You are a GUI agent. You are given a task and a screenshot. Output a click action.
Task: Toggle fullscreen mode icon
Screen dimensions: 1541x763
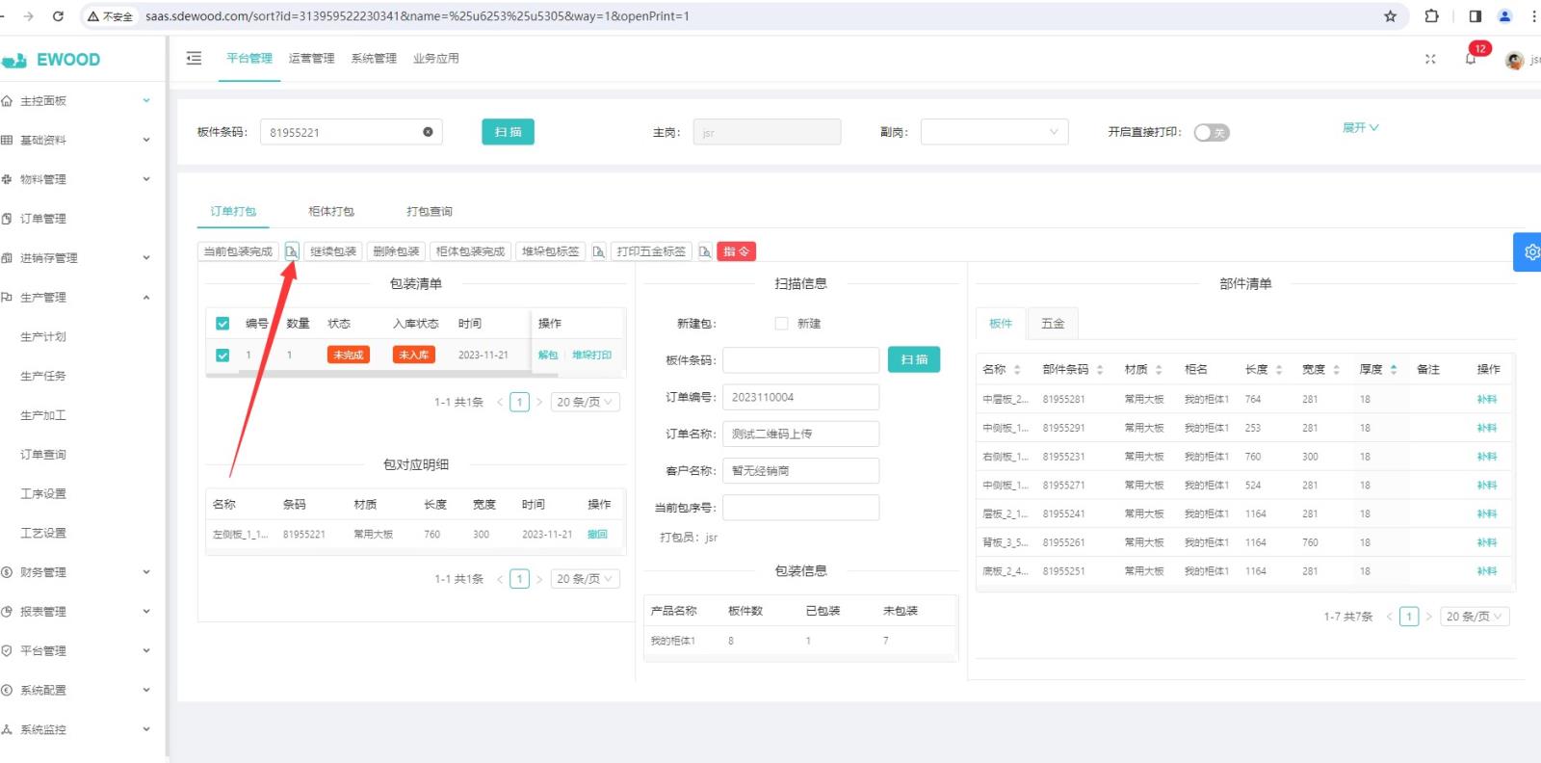pyautogui.click(x=1430, y=59)
